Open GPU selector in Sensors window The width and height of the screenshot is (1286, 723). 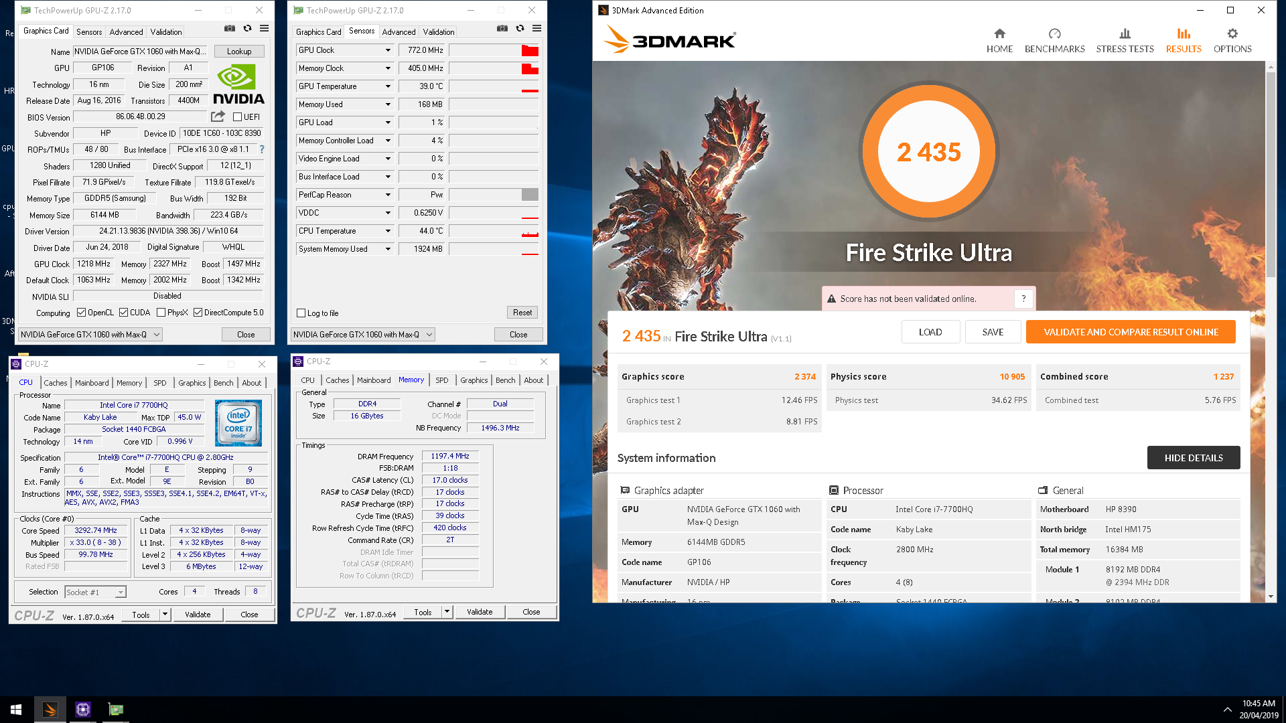[363, 334]
